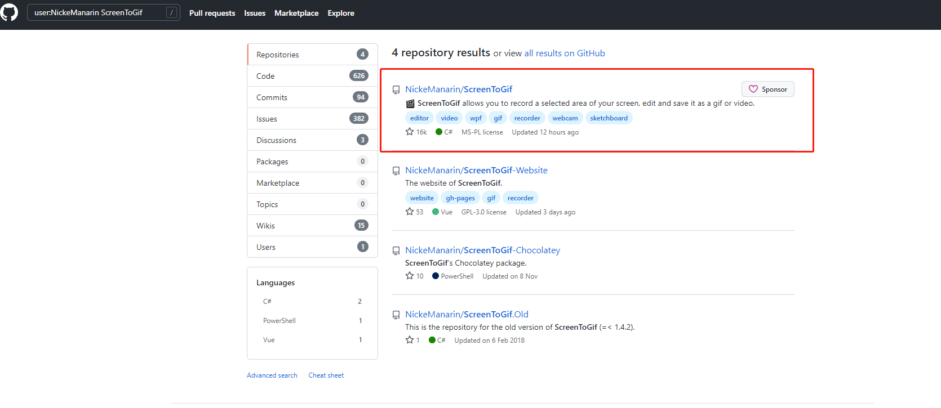The height and width of the screenshot is (408, 941).
Task: Click the Updated 12 hours ago text
Action: (545, 132)
